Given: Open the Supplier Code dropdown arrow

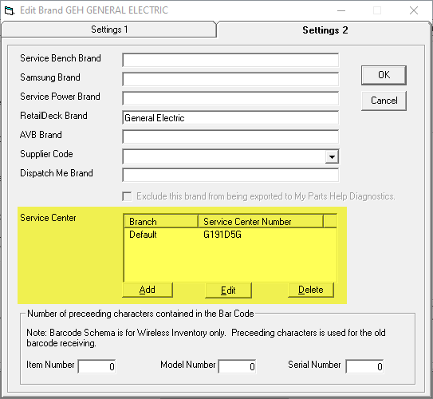Looking at the screenshot, I should 332,156.
